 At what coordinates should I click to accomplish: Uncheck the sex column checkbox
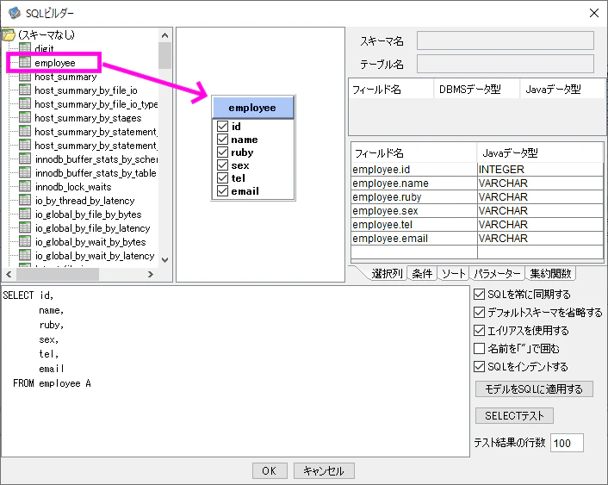coord(222,165)
